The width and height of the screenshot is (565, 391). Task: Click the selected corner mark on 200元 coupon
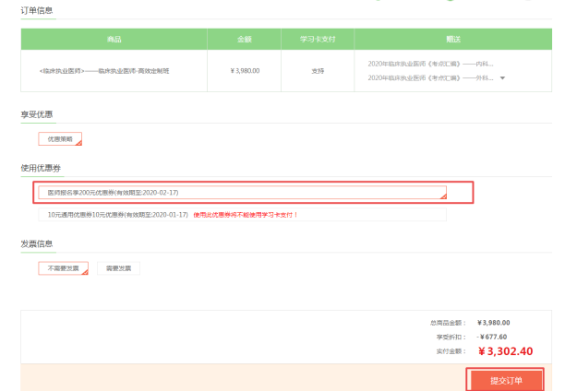(x=442, y=196)
